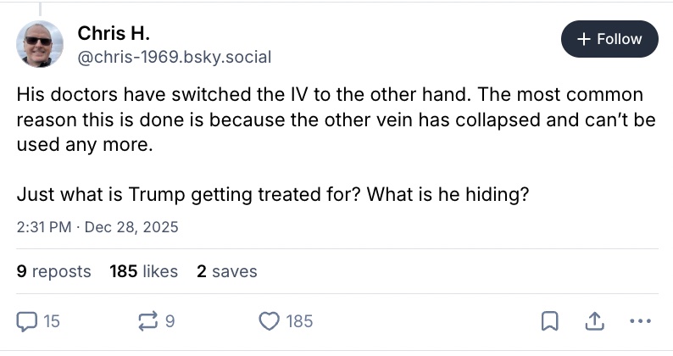Open the 2 saves count
The image size is (673, 356).
click(x=226, y=272)
